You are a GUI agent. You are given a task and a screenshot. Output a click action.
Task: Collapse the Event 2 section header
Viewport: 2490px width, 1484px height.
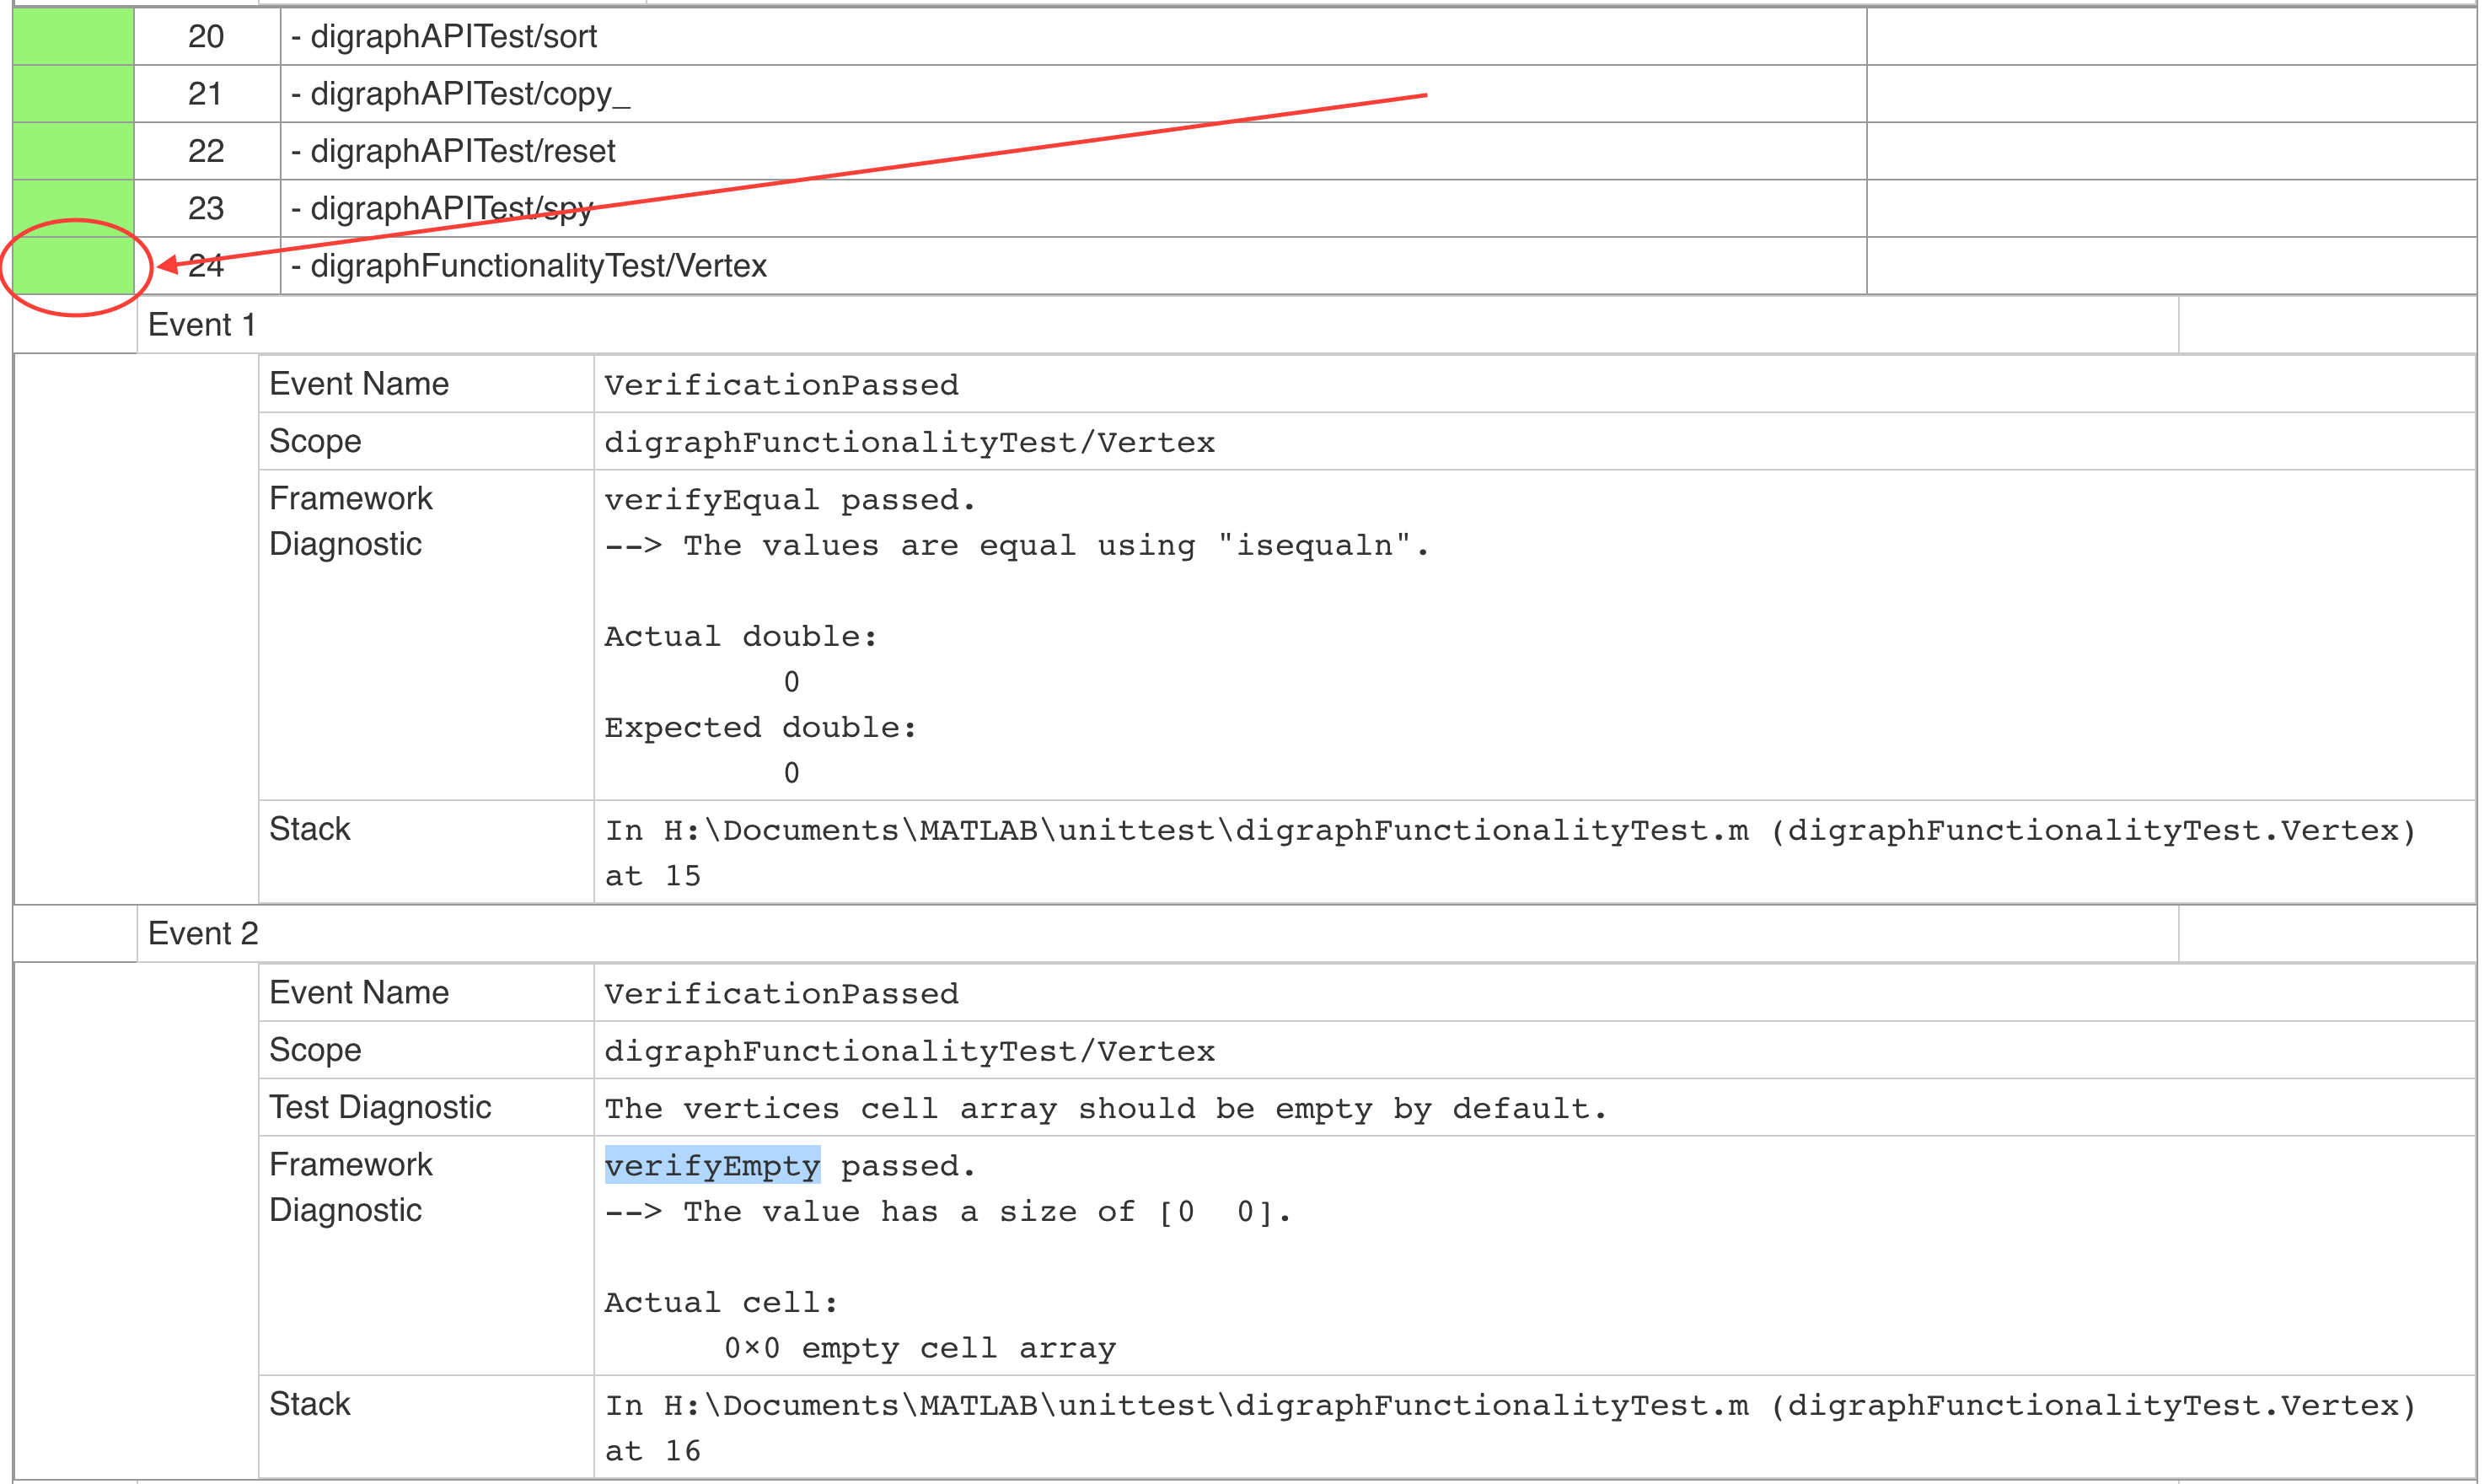coord(203,933)
